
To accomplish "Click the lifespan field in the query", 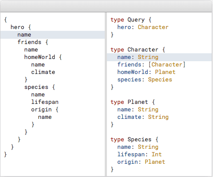I will pos(45,102).
